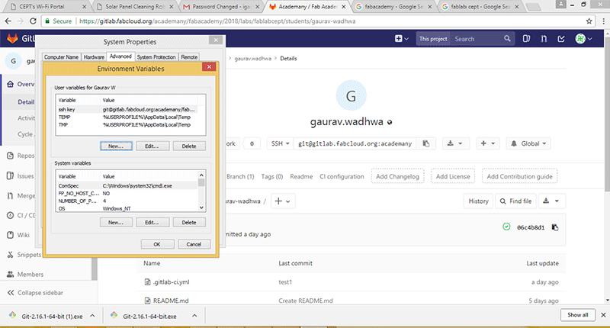Click Show all downloads

pos(578,315)
